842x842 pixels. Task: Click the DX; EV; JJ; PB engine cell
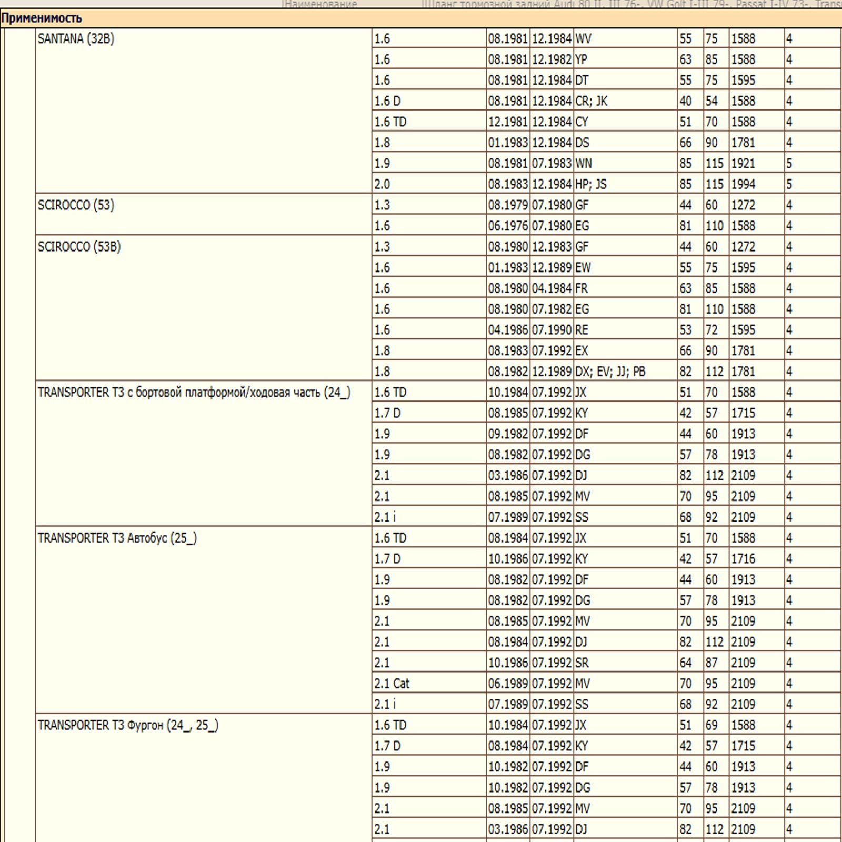(x=625, y=372)
